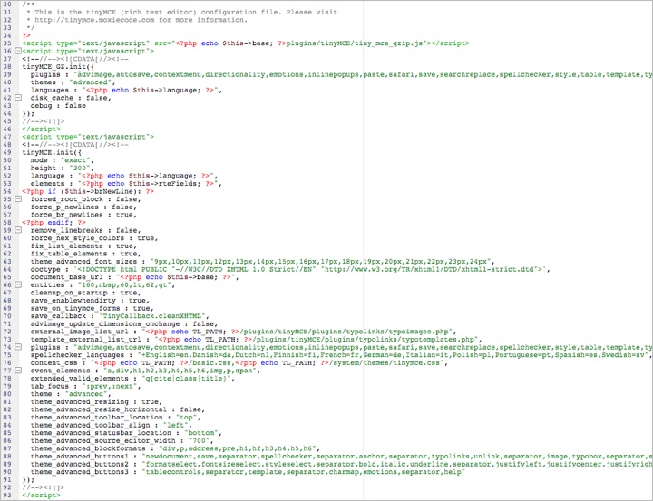The width and height of the screenshot is (653, 501).
Task: Place cursor in theme_advanced_buttons3 line
Action: 248,472
